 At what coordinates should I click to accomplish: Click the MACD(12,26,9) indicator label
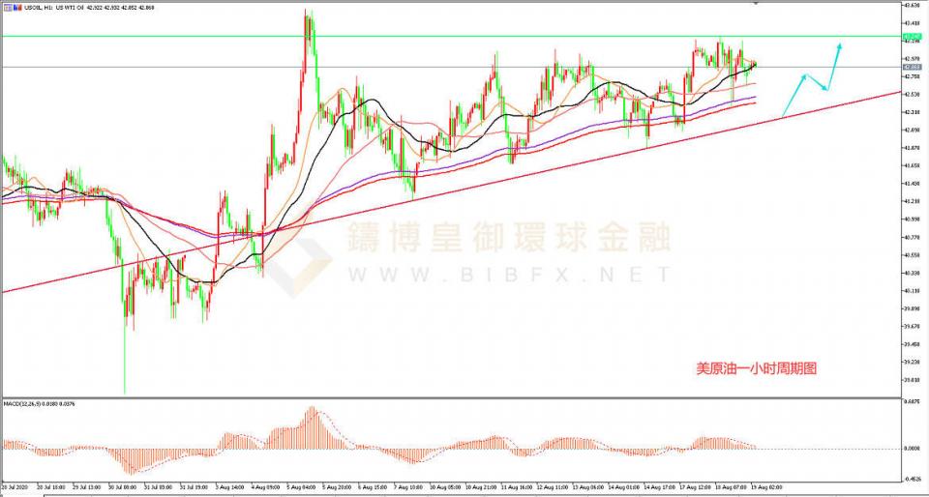point(26,402)
